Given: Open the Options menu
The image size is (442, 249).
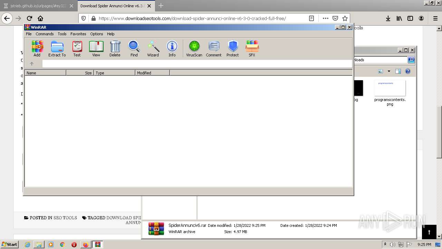Looking at the screenshot, I should (x=97, y=34).
